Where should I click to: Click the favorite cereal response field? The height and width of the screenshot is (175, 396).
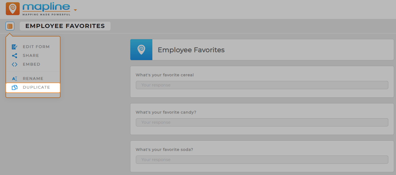pos(262,85)
